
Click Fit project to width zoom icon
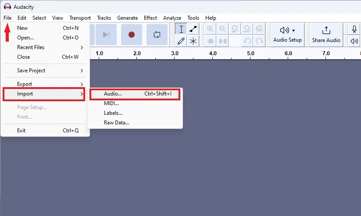[247, 29]
